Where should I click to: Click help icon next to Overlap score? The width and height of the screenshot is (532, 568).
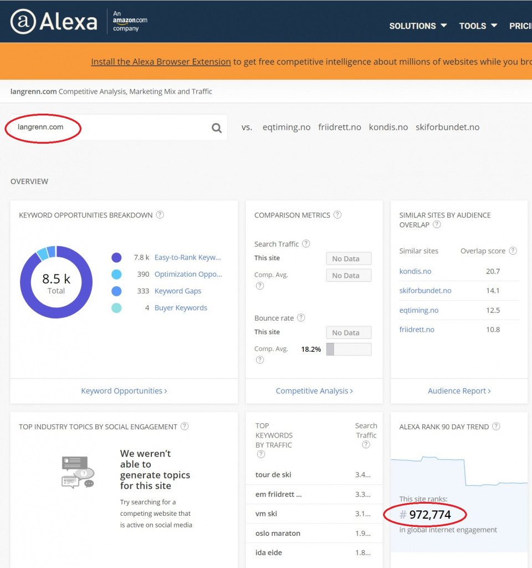[513, 251]
